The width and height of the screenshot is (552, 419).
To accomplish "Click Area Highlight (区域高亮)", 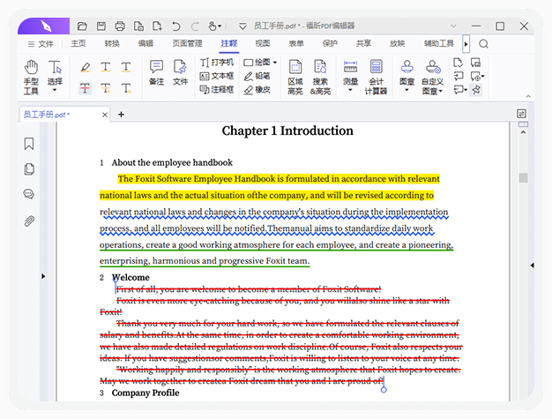I will point(295,78).
